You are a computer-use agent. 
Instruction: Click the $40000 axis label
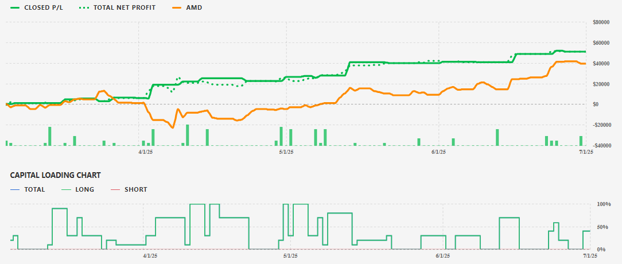[600, 64]
